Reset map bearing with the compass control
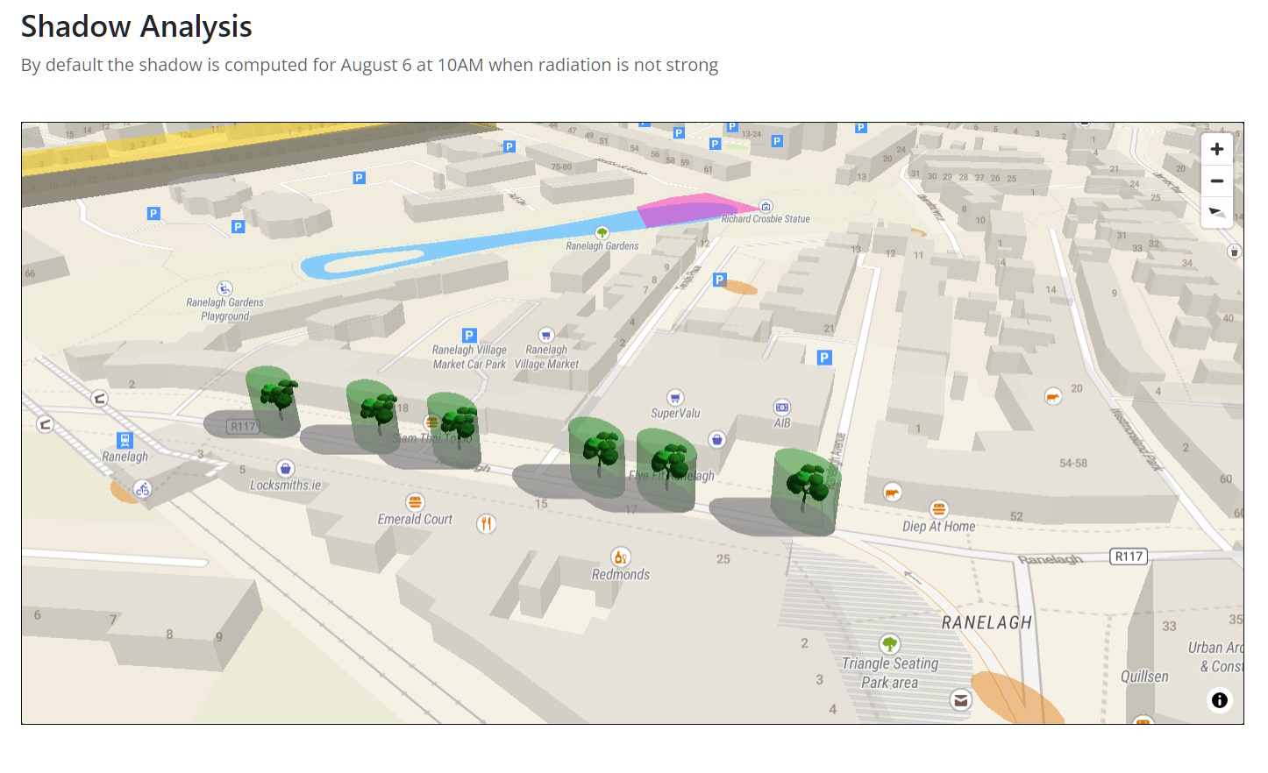The width and height of the screenshot is (1268, 773). [x=1216, y=212]
